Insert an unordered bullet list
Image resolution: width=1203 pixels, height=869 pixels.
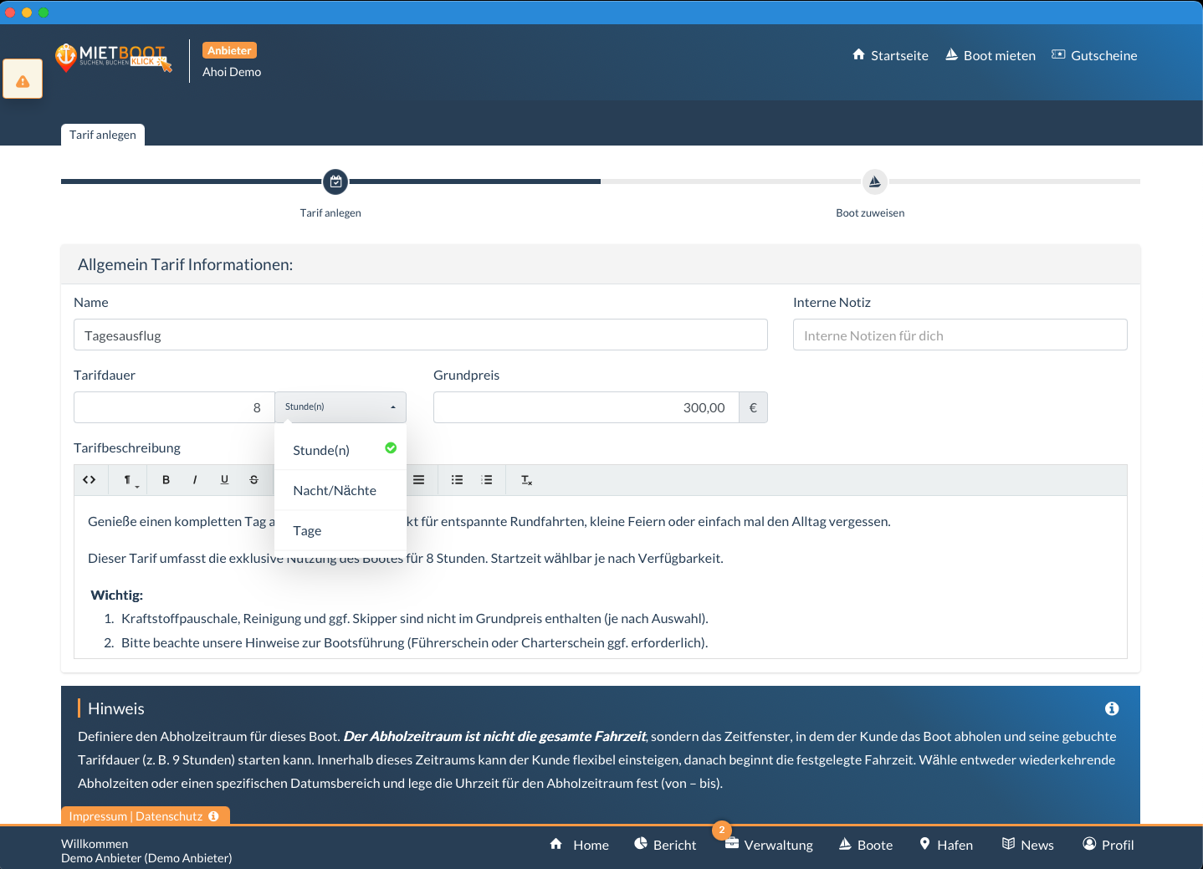coord(457,480)
